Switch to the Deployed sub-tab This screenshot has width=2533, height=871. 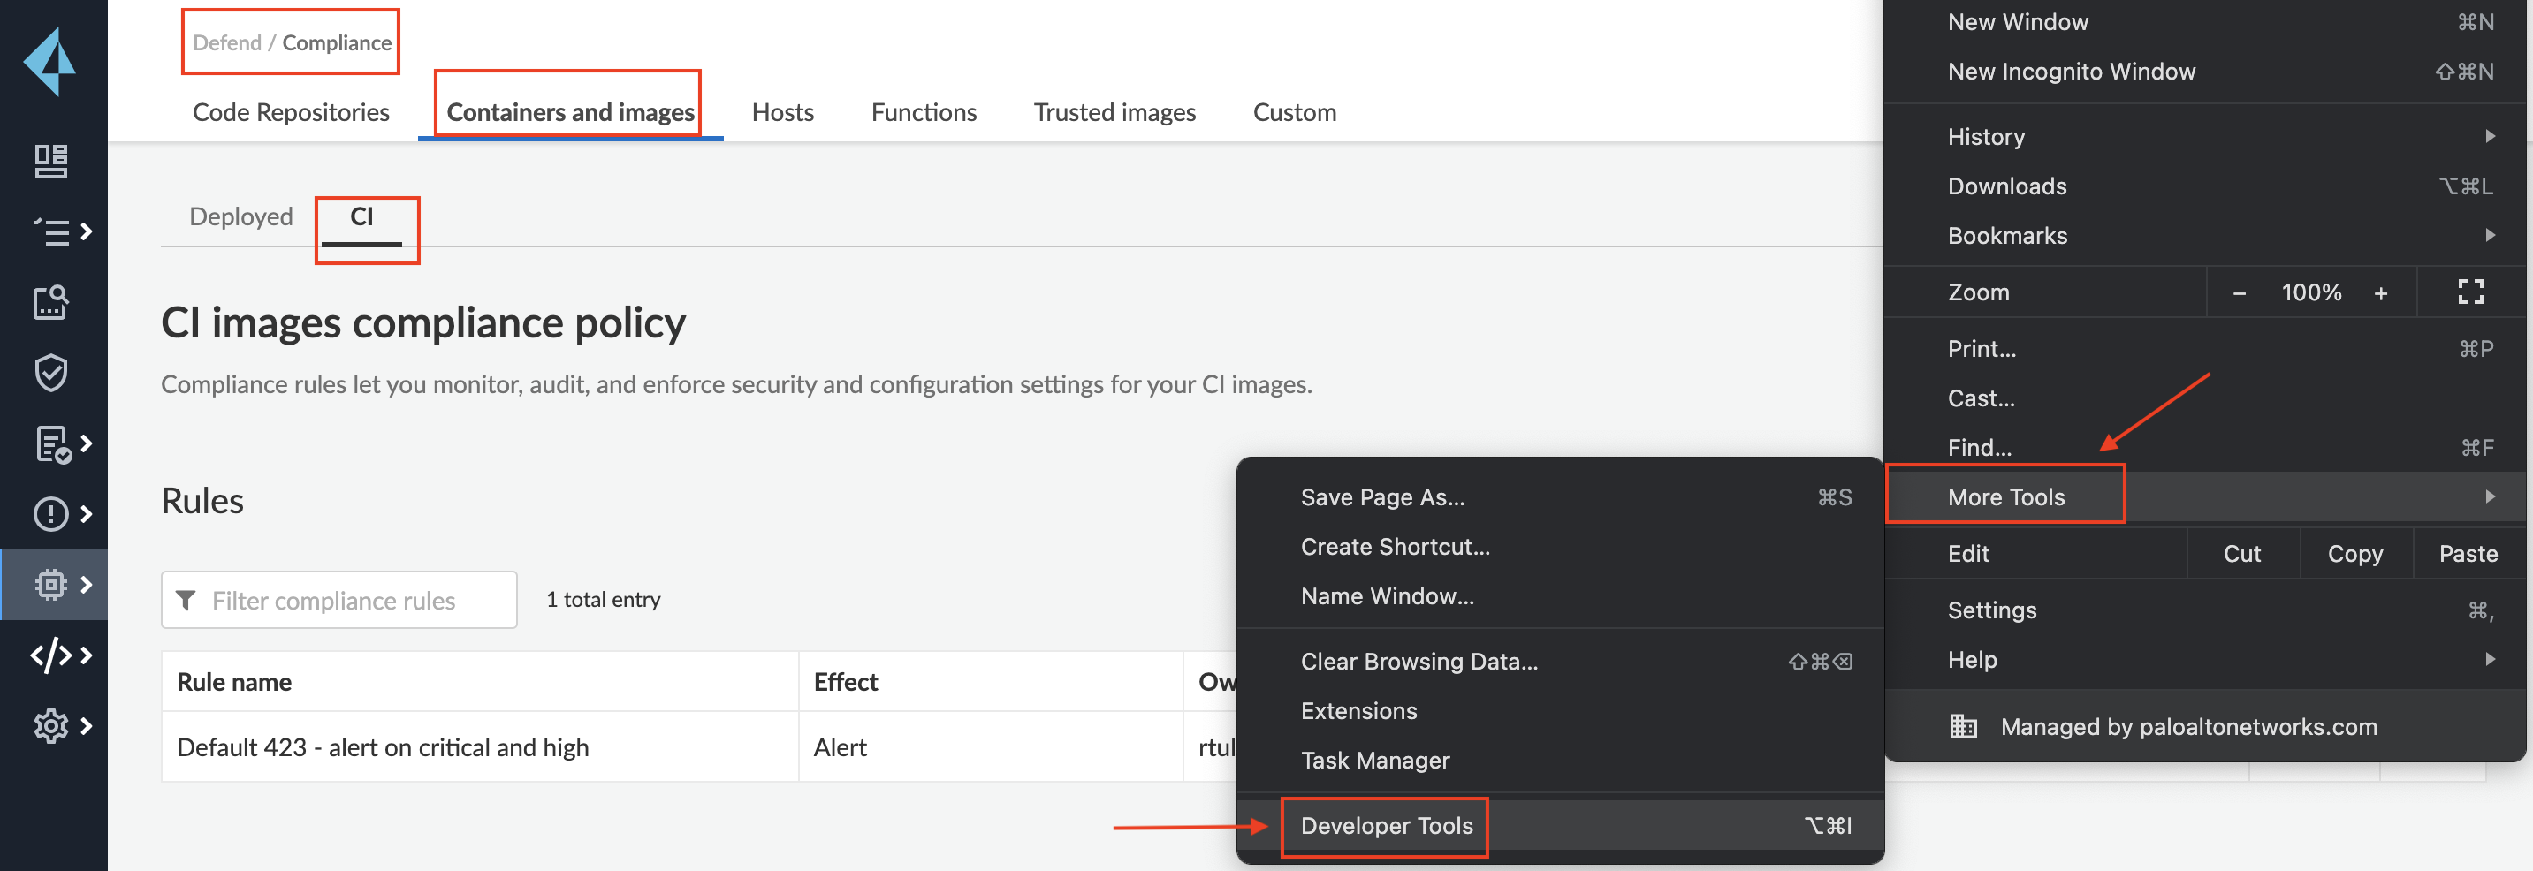click(241, 216)
